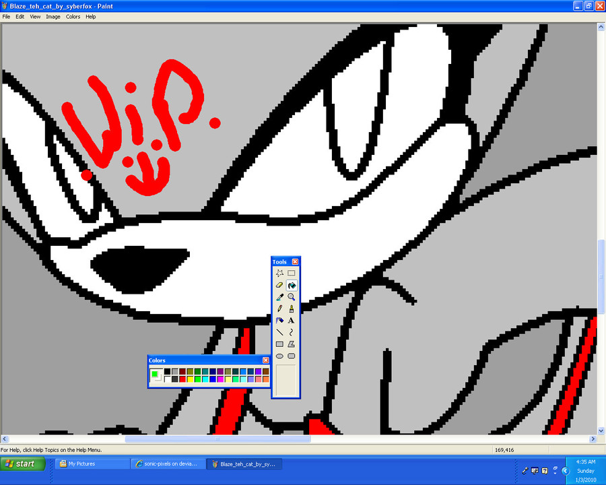The height and width of the screenshot is (485, 606).
Task: Choose the bright yellow palette swatch
Action: 190,379
